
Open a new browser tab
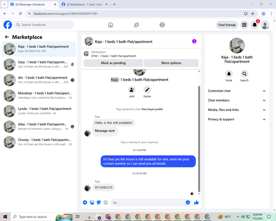[x=114, y=4]
